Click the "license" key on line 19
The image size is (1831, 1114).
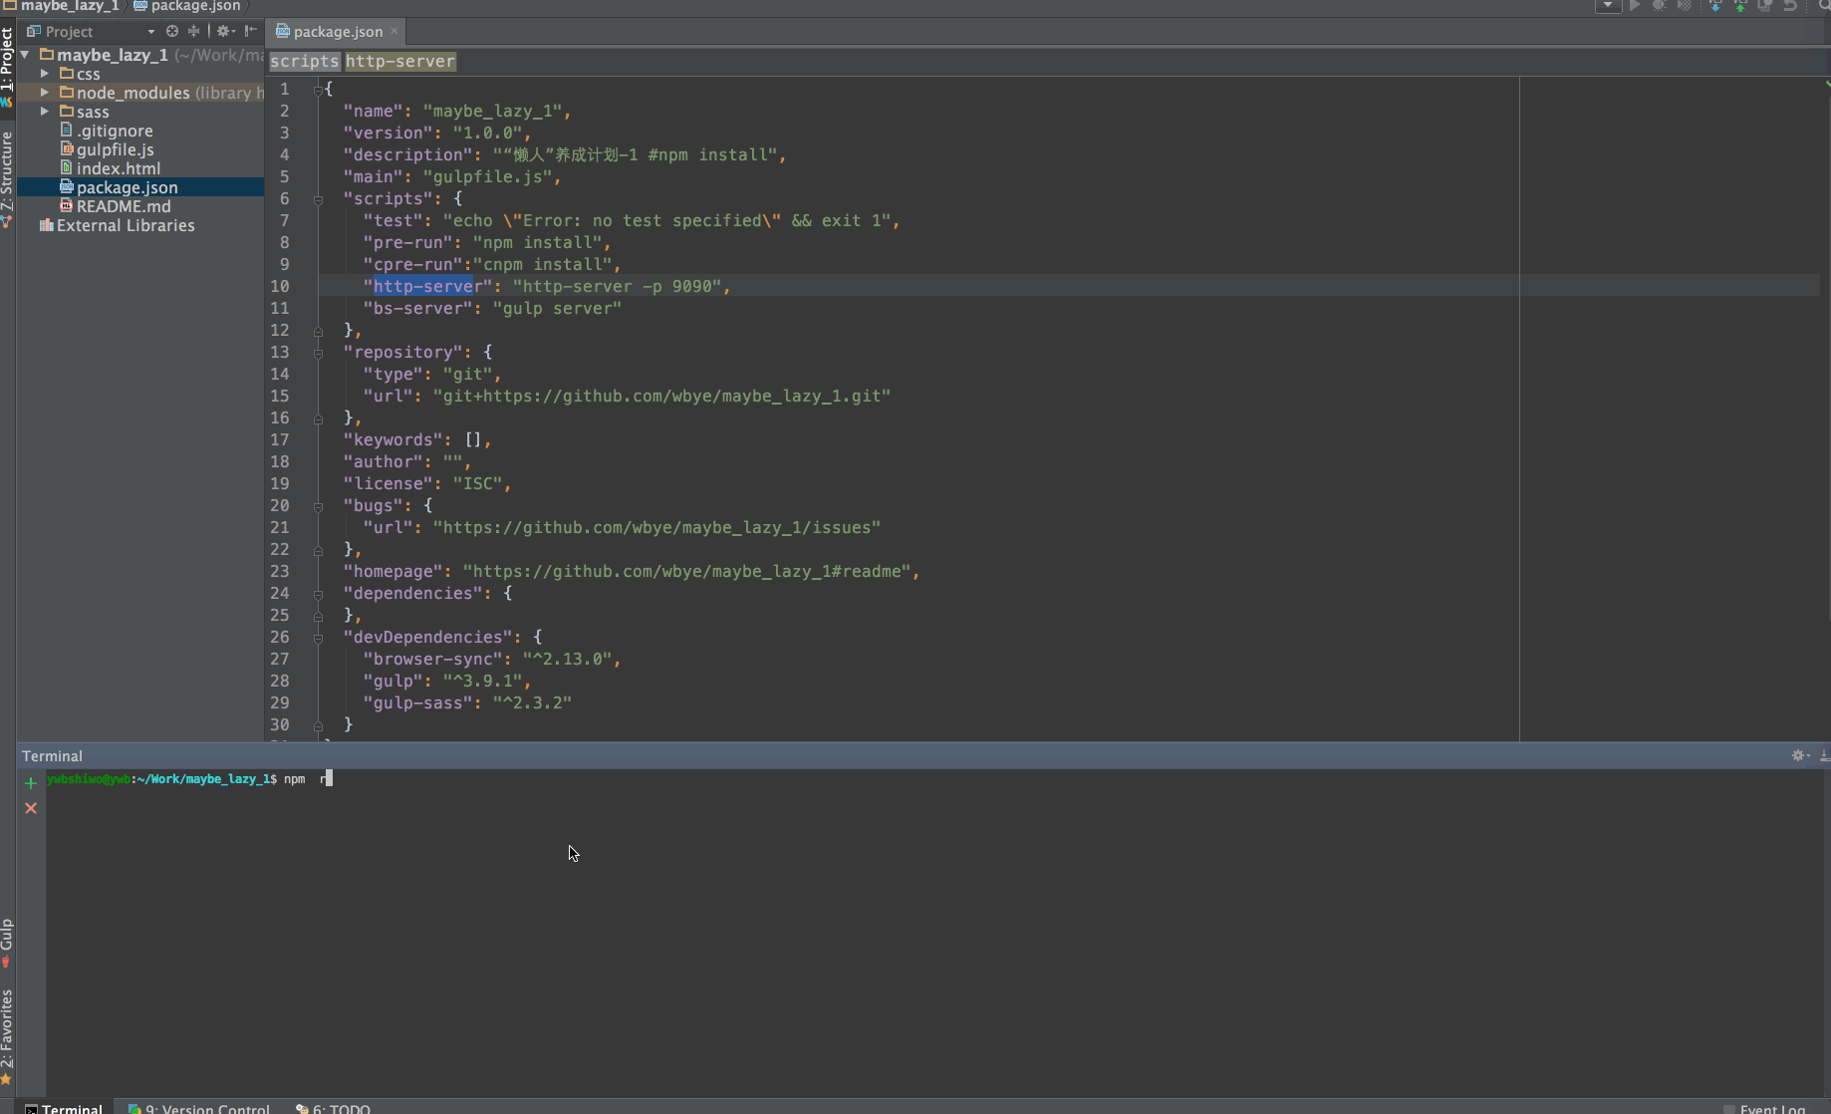(388, 484)
